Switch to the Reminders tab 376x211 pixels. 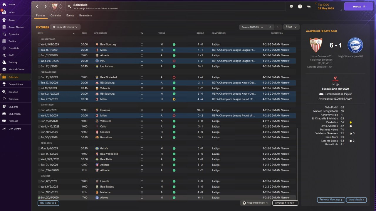[x=85, y=16]
